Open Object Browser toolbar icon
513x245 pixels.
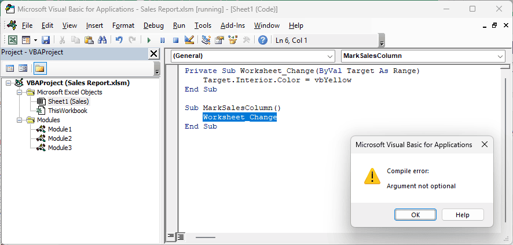(233, 40)
